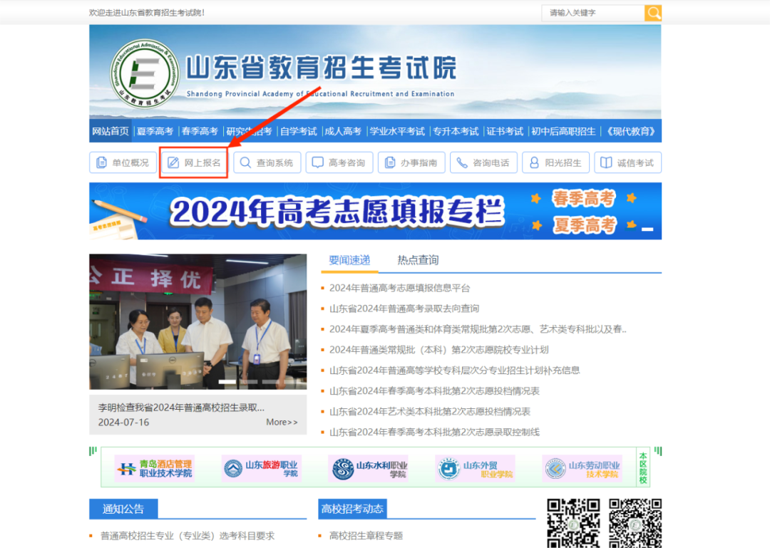Image resolution: width=770 pixels, height=548 pixels.
Task: Select the 要闻速递 tab
Action: pyautogui.click(x=349, y=260)
